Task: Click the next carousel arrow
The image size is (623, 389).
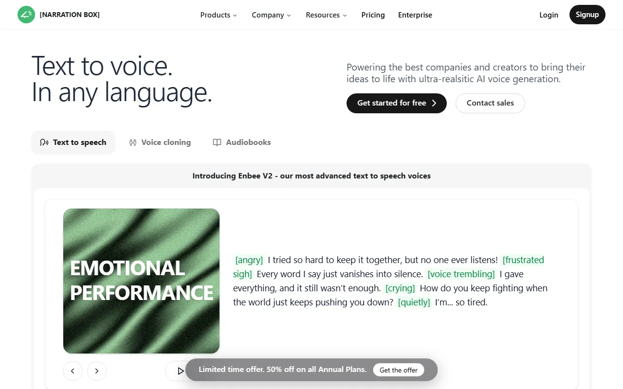Action: pos(96,371)
